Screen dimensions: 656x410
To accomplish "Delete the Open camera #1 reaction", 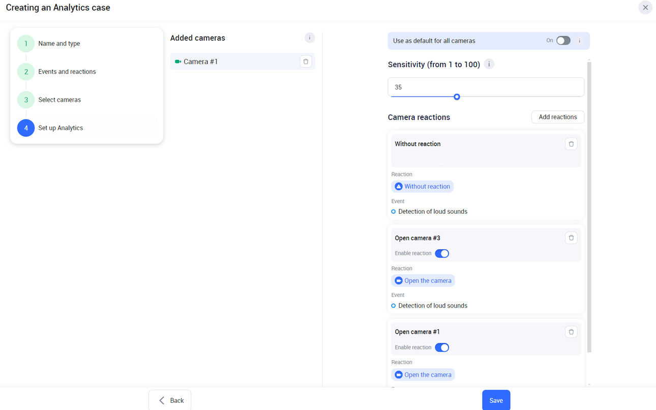I will 571,332.
